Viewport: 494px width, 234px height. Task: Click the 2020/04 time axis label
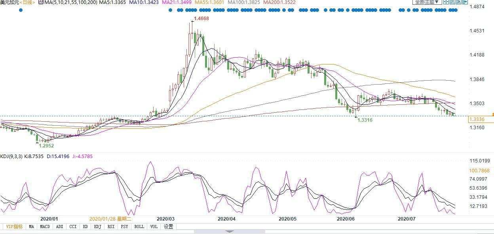(x=227, y=219)
